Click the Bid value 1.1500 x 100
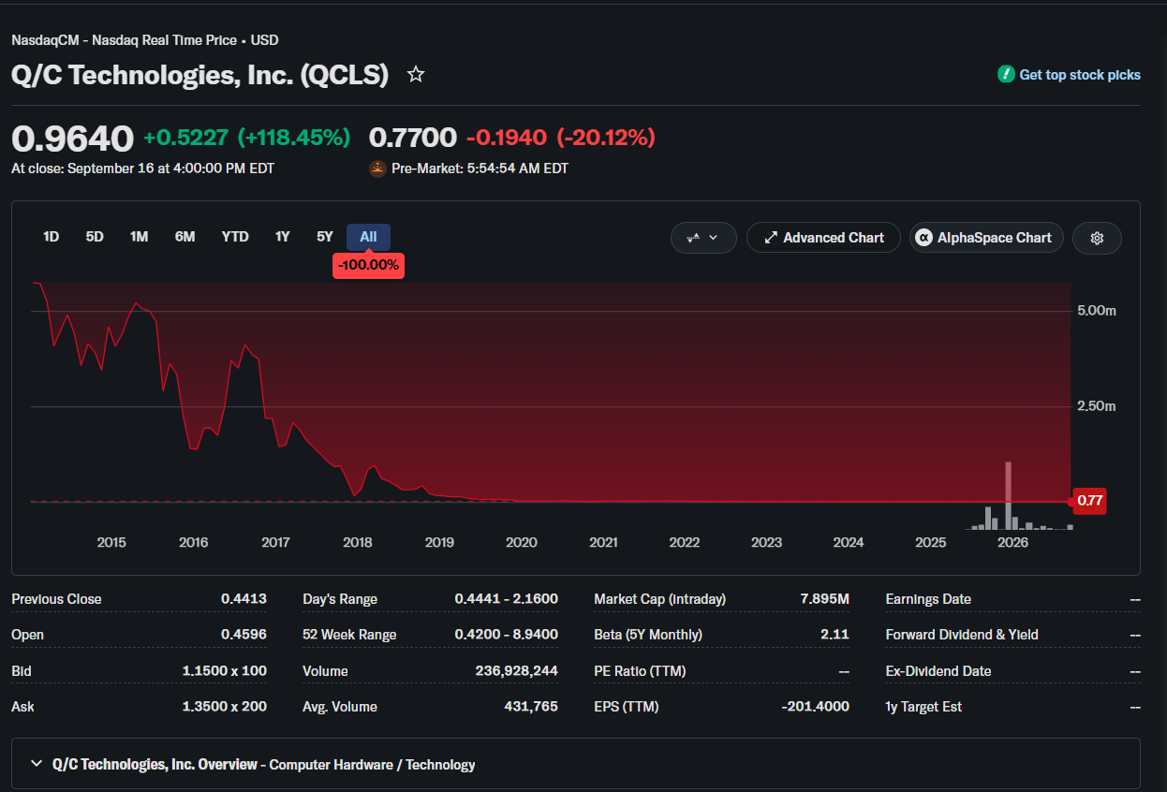Viewport: 1167px width, 792px height. [225, 670]
